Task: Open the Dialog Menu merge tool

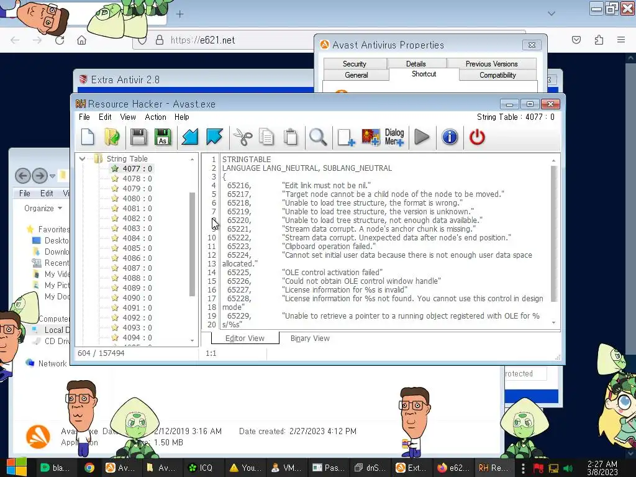Action: point(394,137)
